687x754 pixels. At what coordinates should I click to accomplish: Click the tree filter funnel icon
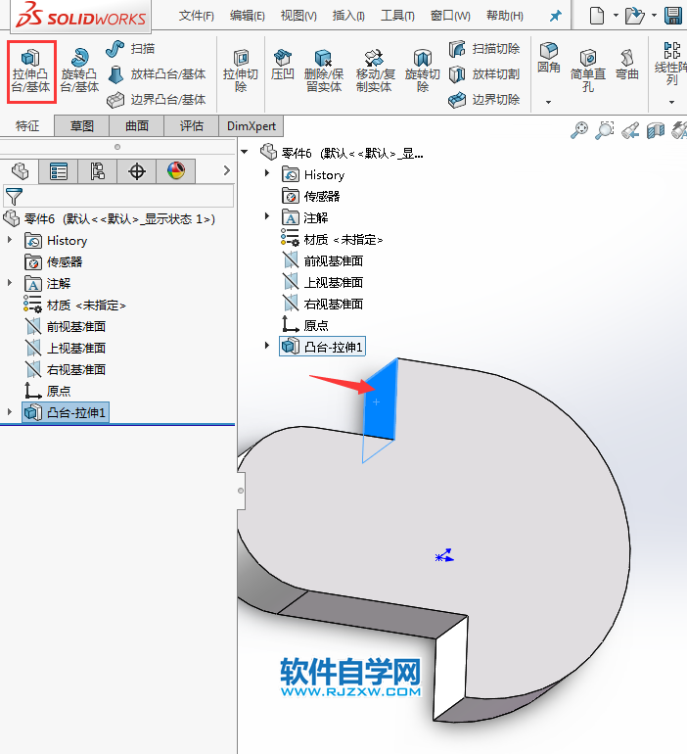[14, 196]
